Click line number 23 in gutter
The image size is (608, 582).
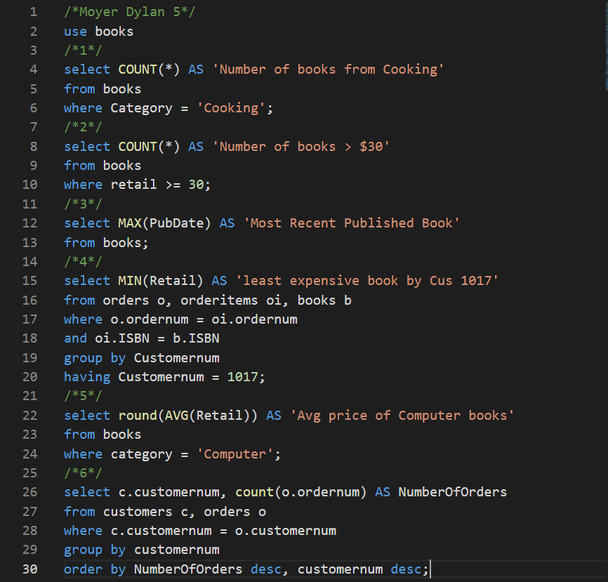click(30, 435)
